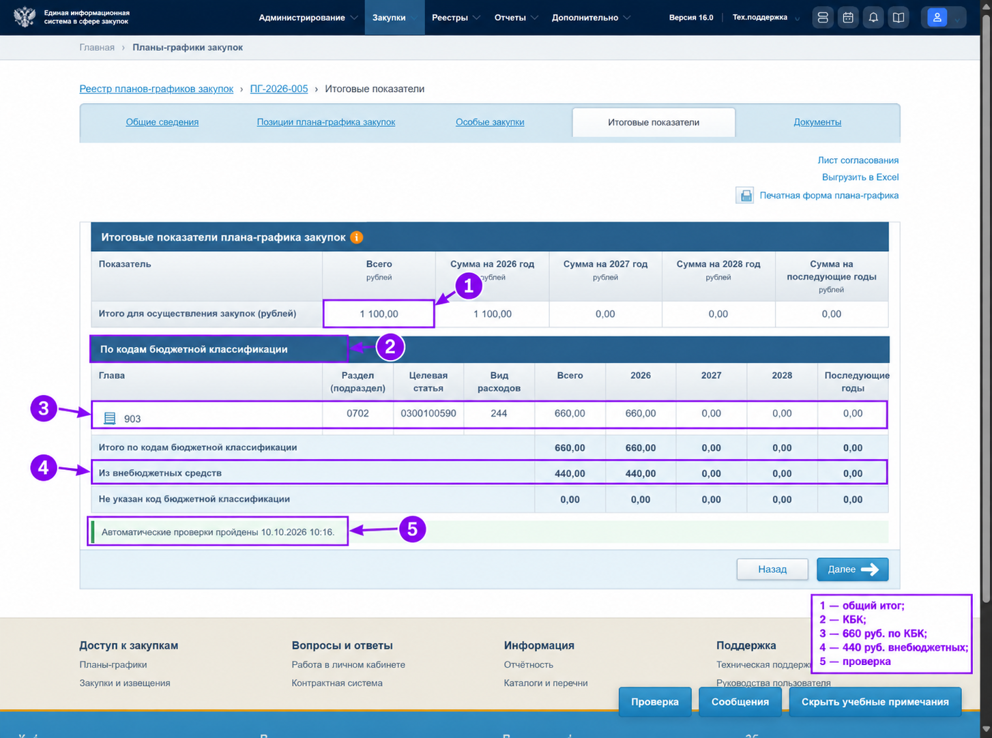This screenshot has width=992, height=738.
Task: Click the document icon next to 903
Action: coord(109,418)
